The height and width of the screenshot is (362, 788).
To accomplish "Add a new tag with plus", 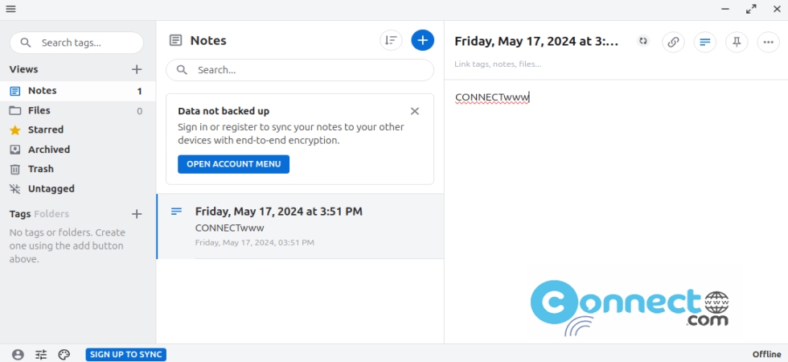I will point(137,214).
